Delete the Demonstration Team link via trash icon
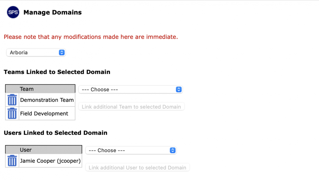 click(12, 100)
